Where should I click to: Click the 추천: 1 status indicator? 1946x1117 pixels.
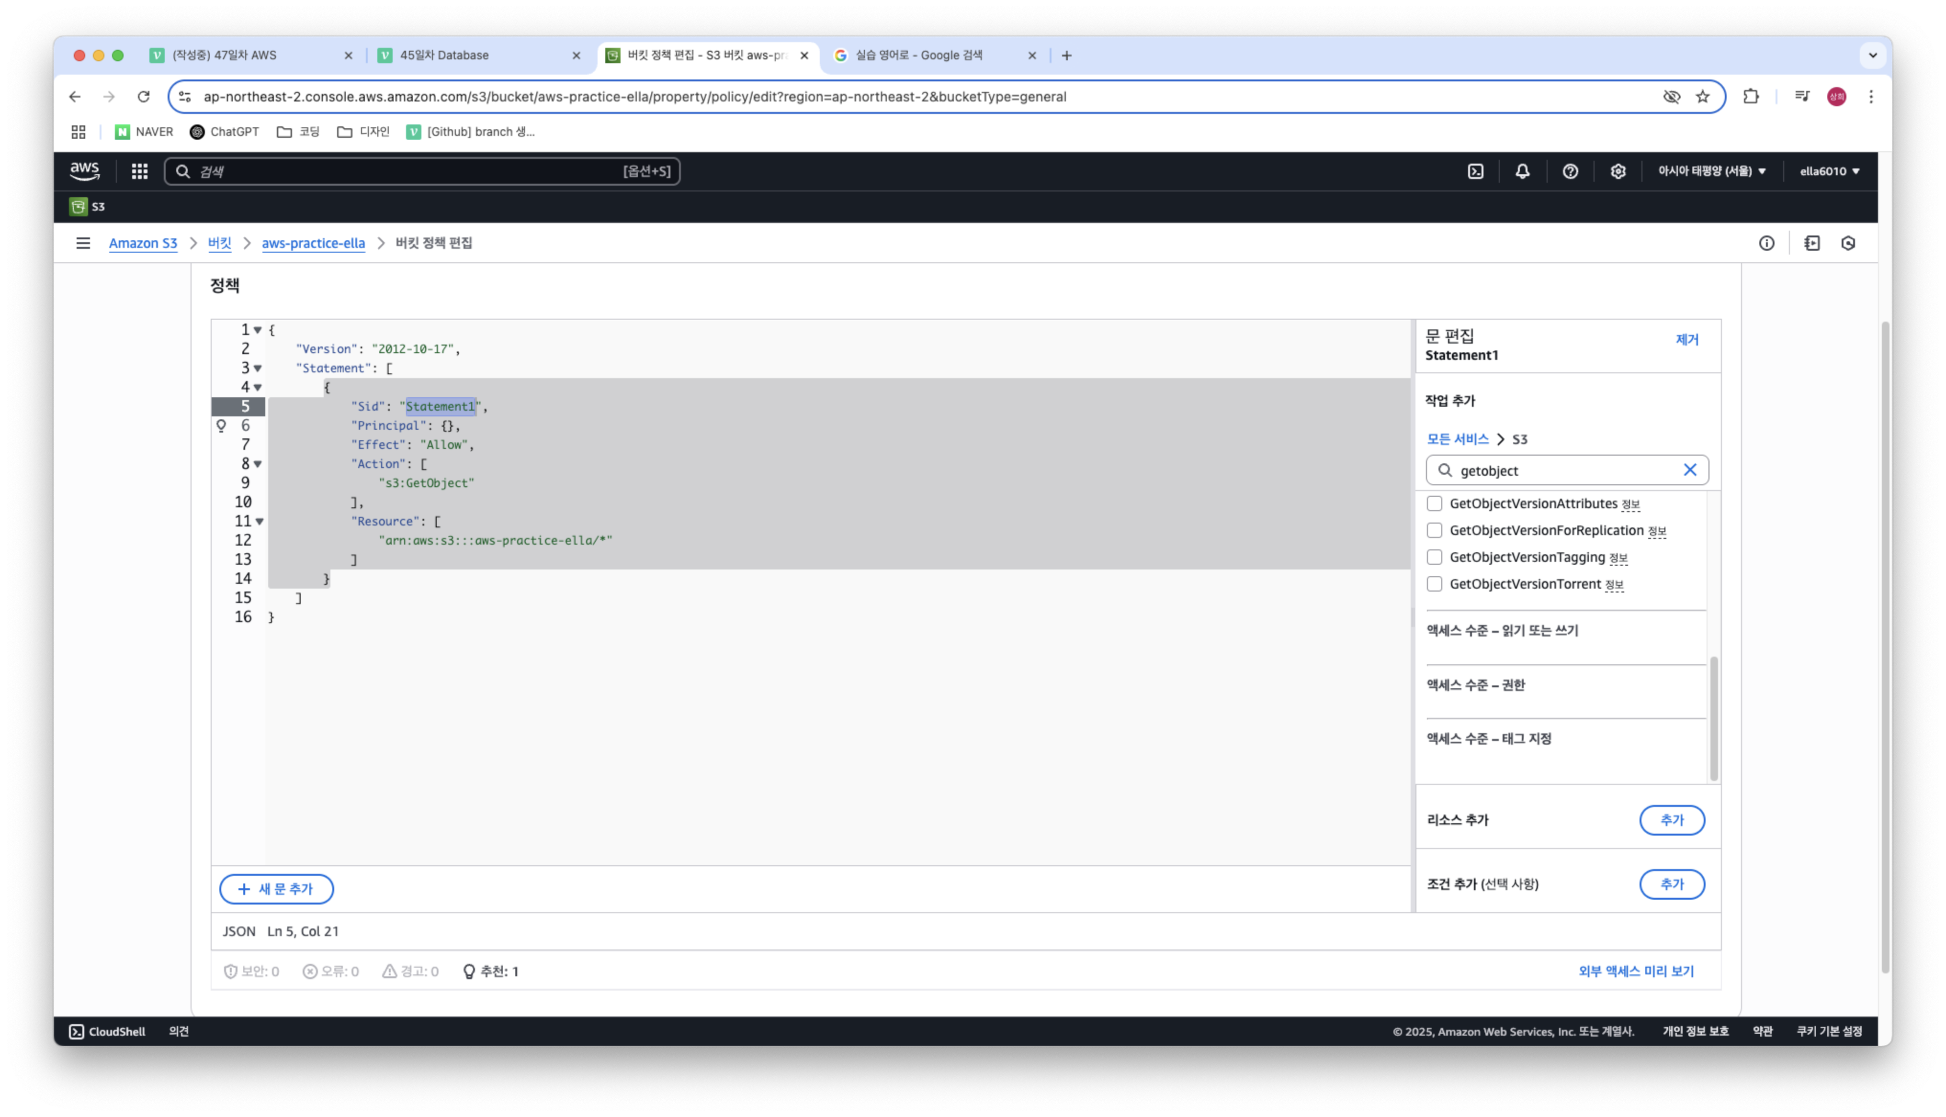pyautogui.click(x=491, y=972)
